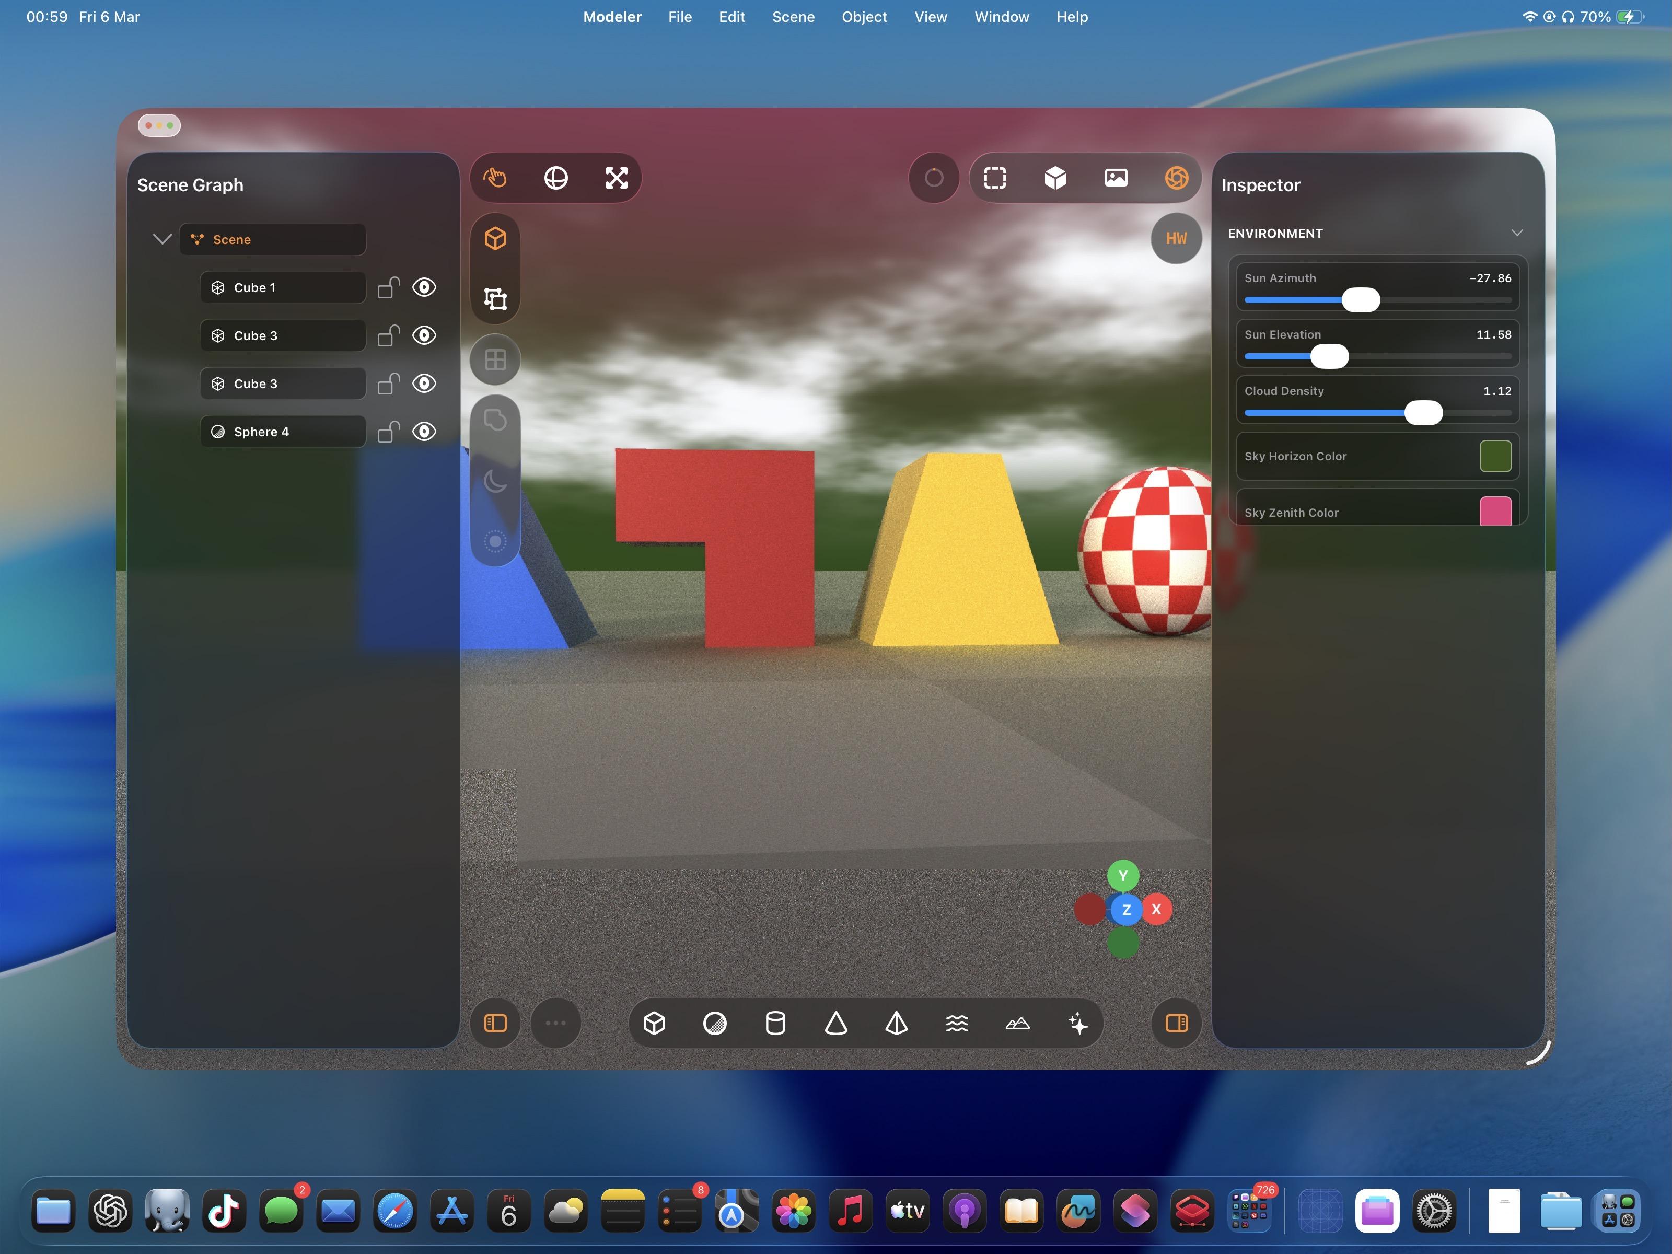Hide Cube 1 with eye icon
The width and height of the screenshot is (1672, 1254).
pyautogui.click(x=424, y=288)
